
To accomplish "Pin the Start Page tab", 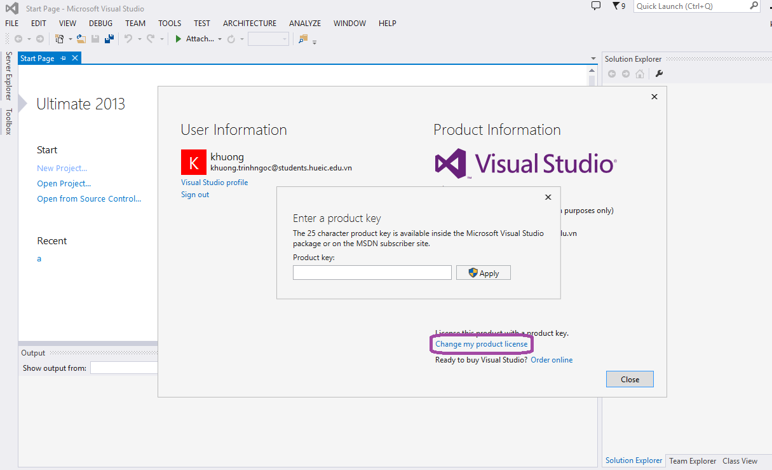I will [x=63, y=59].
